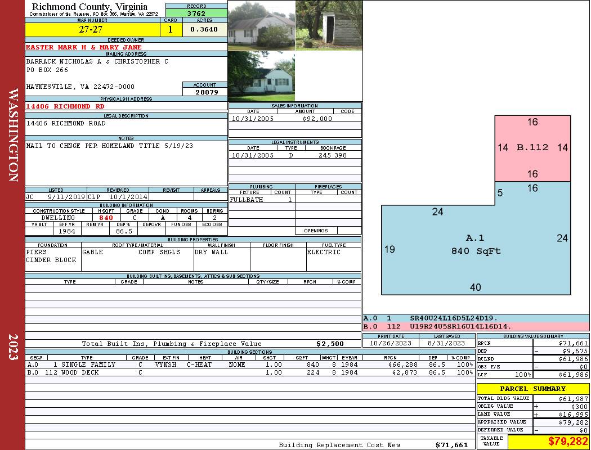Select the DEP % value 86.5 in building information

click(x=124, y=231)
